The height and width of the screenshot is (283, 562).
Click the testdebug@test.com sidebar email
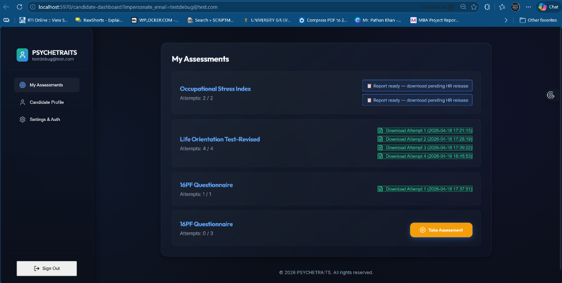(53, 59)
